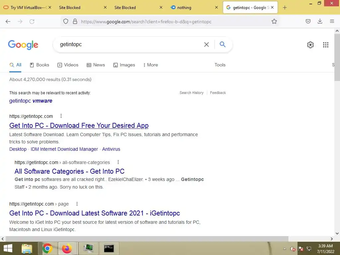This screenshot has height=255, width=340.
Task: Open the Antivirus sitelink
Action: [111, 149]
